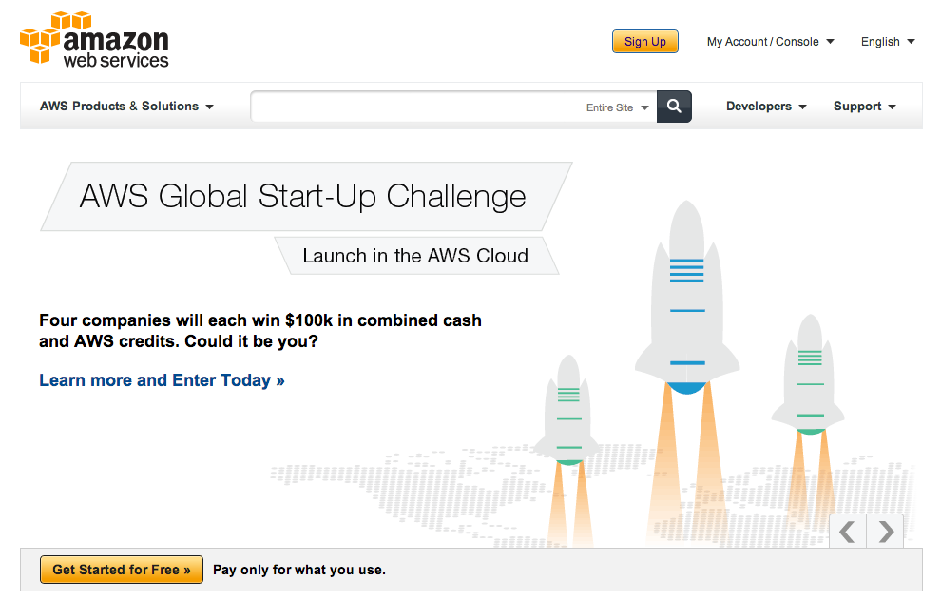Open the Entire Site search scope dropdown
The image size is (941, 601).
pos(618,107)
